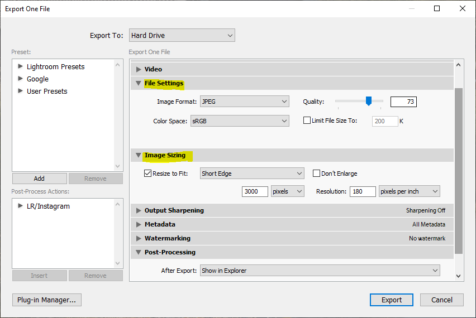Viewport: 476px width, 318px height.
Task: Expand the Watermarking section
Action: [x=139, y=238]
